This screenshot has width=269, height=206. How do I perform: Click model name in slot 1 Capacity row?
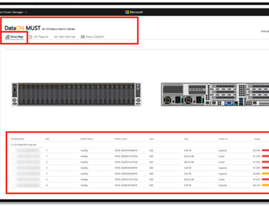[126, 151]
